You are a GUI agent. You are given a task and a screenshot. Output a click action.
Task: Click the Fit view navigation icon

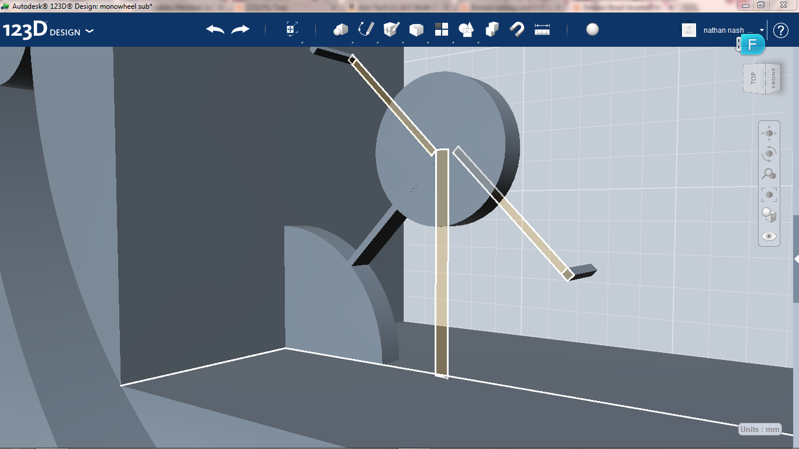[x=769, y=195]
